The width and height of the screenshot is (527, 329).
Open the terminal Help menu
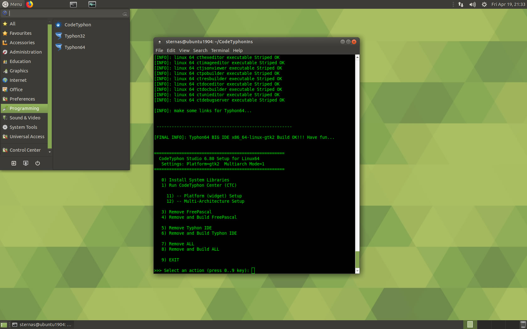click(238, 50)
